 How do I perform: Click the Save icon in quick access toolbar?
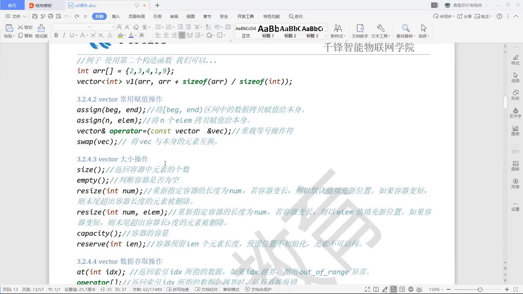(x=35, y=16)
